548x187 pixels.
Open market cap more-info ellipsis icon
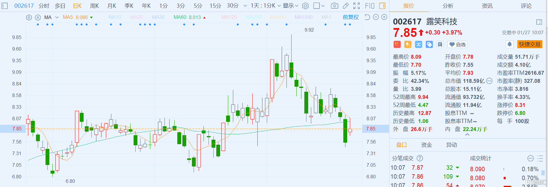point(489,81)
